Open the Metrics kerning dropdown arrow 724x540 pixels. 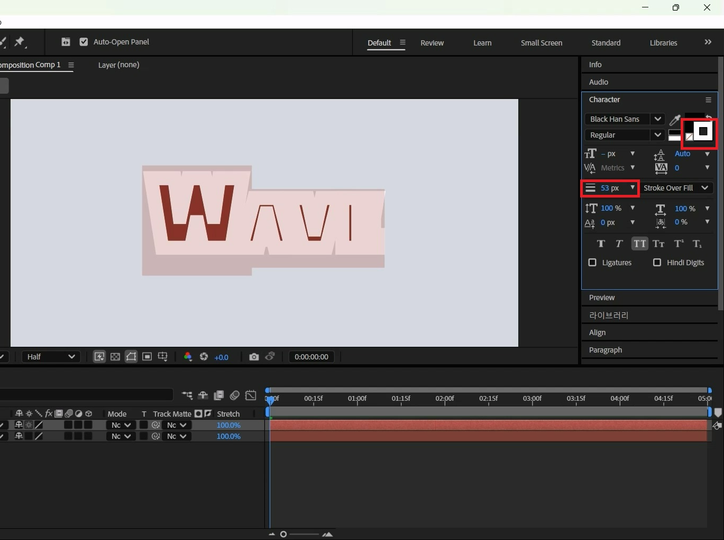tap(633, 167)
